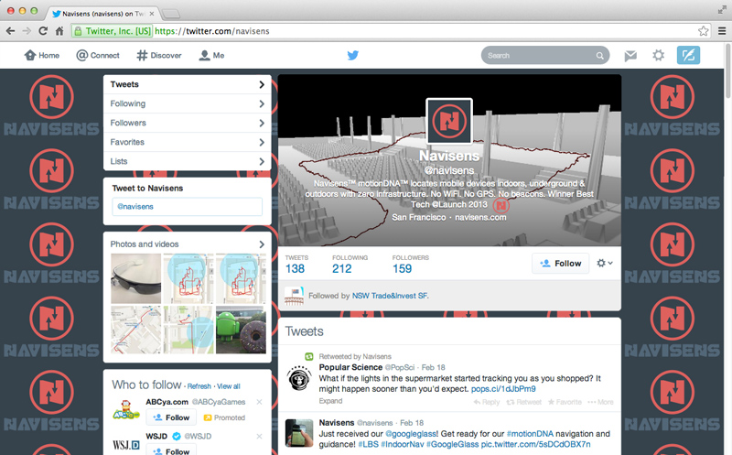Viewport: 732px width, 455px height.
Task: Reply to the Popular Science tweet
Action: (487, 402)
